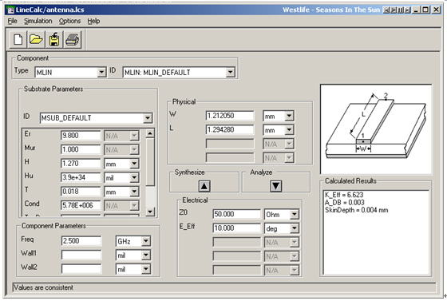Click the empty Wall1 input field
Screen dimensions: 447x301
point(81,255)
